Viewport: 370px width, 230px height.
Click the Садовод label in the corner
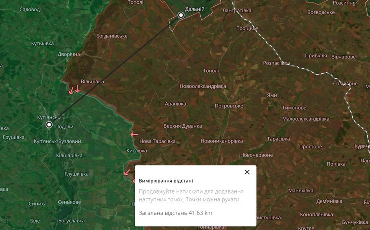tap(29, 10)
